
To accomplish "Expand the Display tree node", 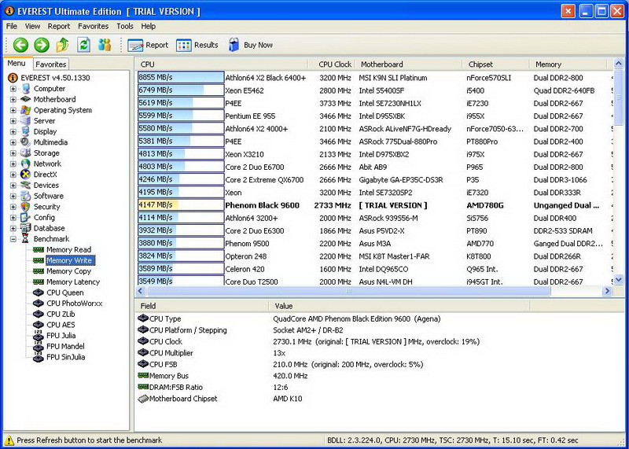I will pyautogui.click(x=13, y=131).
